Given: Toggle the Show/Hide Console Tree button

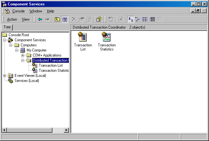Looking at the screenshot, I should (x=65, y=19).
